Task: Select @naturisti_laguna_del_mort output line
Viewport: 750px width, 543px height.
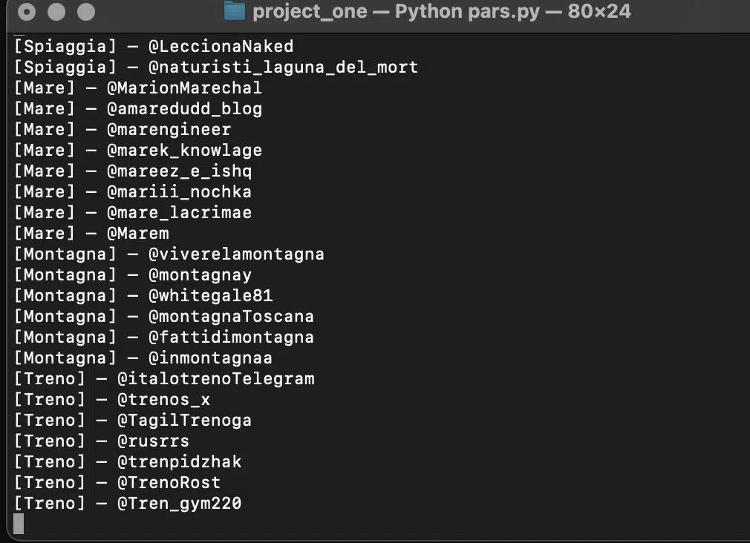Action: tap(216, 68)
